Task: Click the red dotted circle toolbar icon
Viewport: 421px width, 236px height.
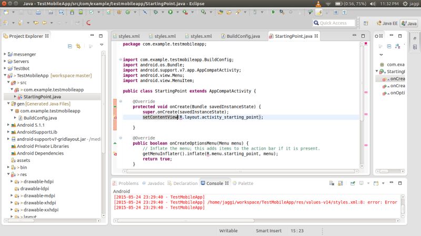Action: pyautogui.click(x=88, y=23)
